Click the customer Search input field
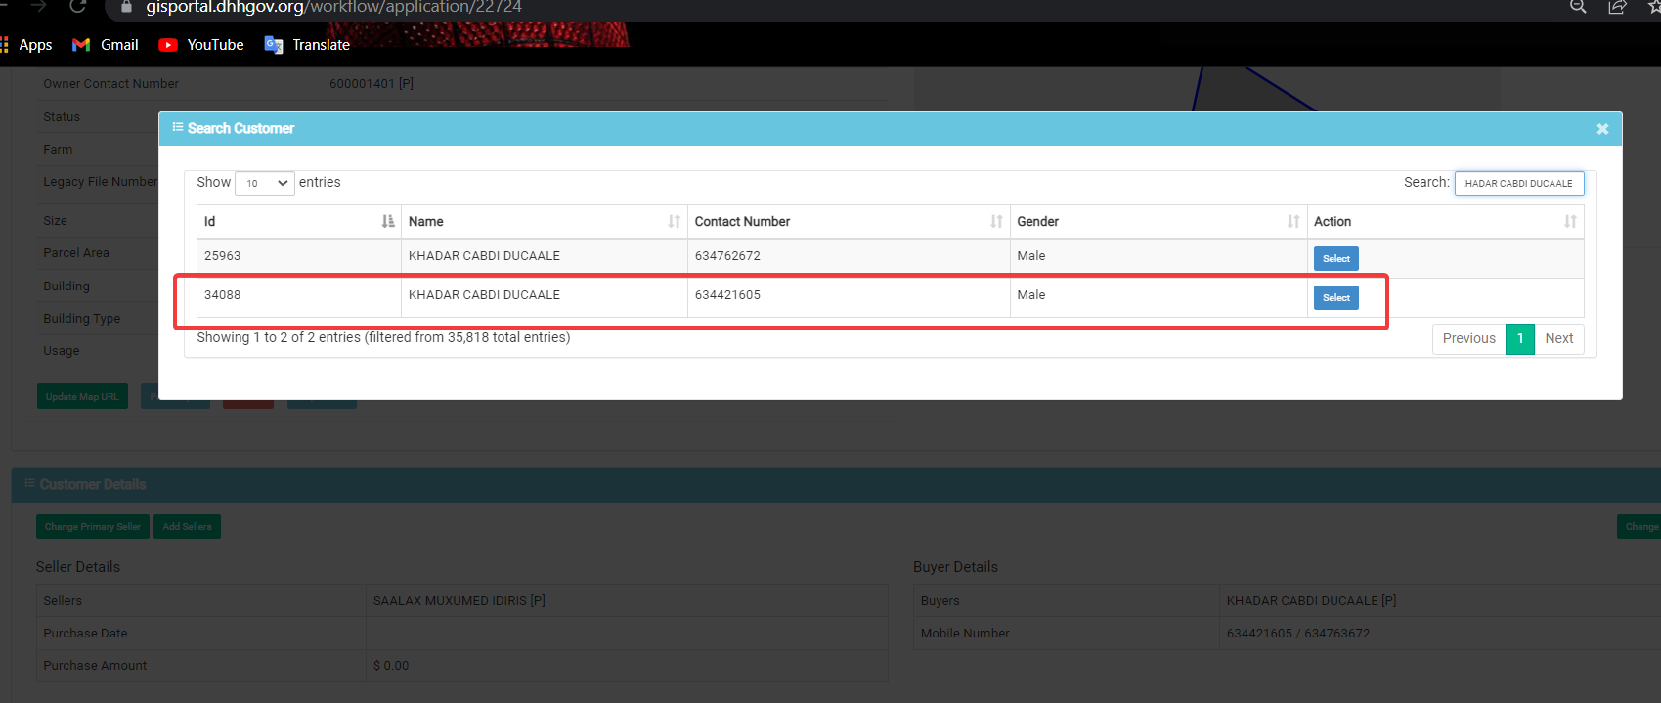The width and height of the screenshot is (1661, 703). [1519, 183]
